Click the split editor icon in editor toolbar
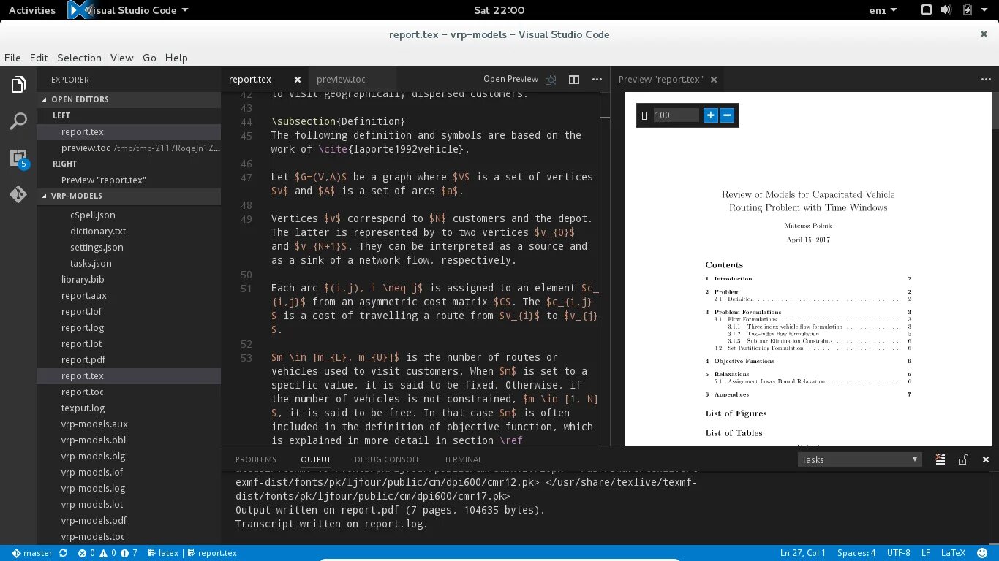Image resolution: width=999 pixels, height=561 pixels. [574, 80]
